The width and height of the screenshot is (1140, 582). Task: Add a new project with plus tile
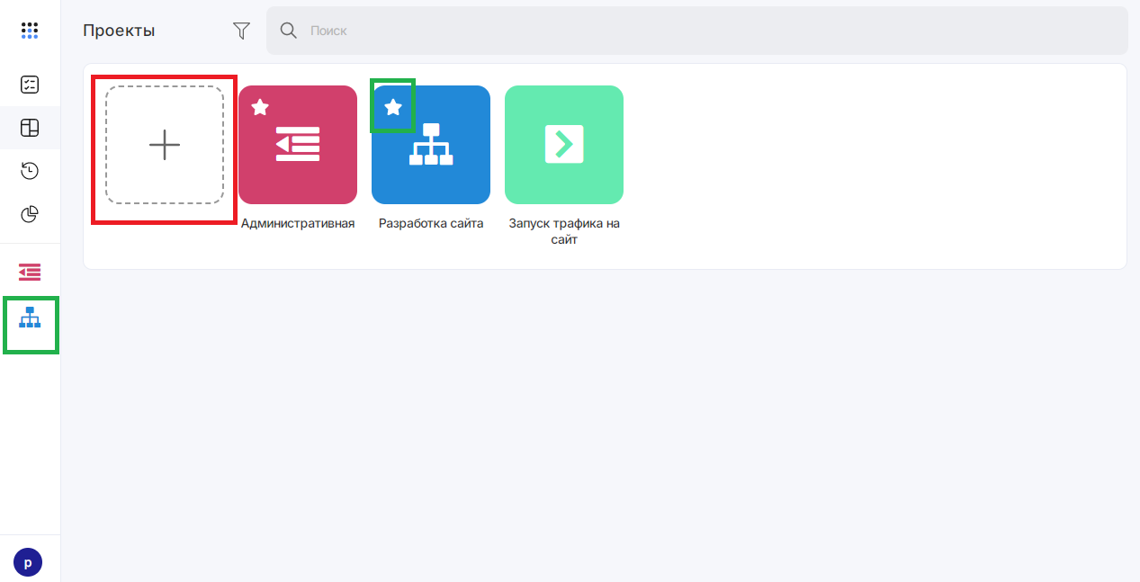165,145
